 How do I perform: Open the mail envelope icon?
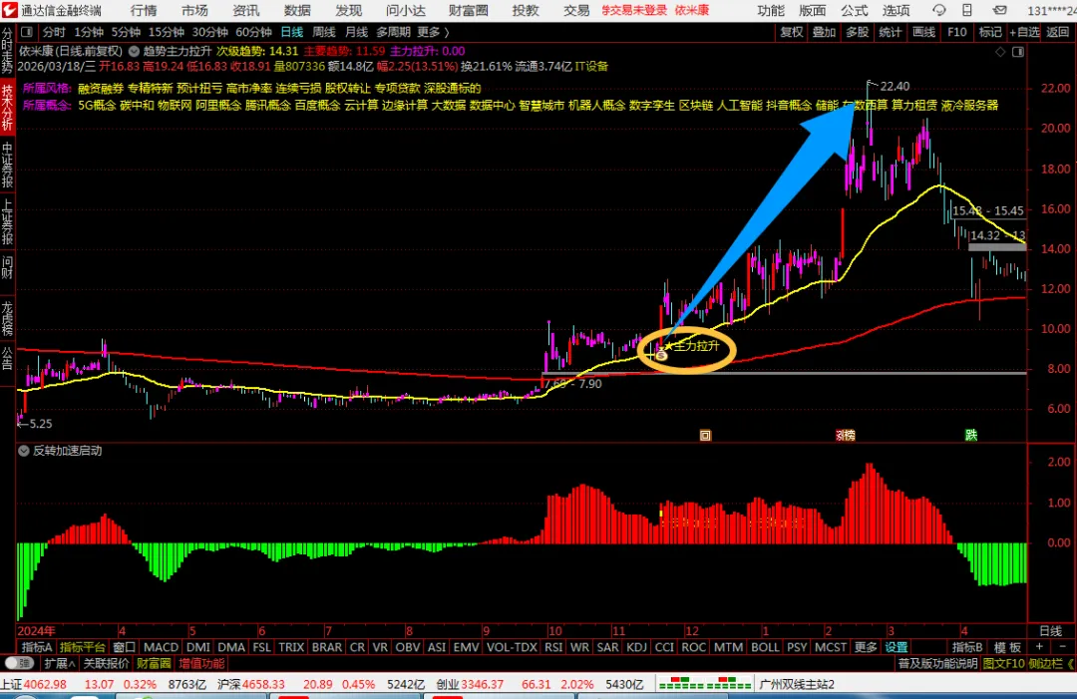point(1000,10)
